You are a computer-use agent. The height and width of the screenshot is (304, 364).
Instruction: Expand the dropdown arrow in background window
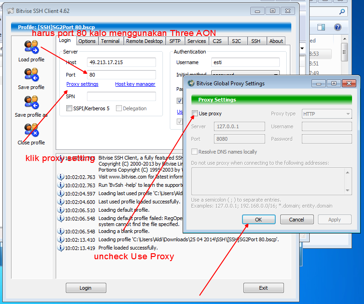[x=302, y=48]
